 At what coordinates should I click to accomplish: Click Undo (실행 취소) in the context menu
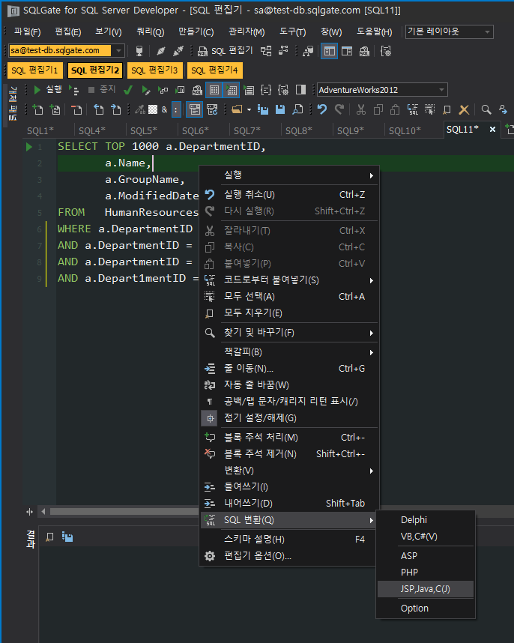[289, 195]
